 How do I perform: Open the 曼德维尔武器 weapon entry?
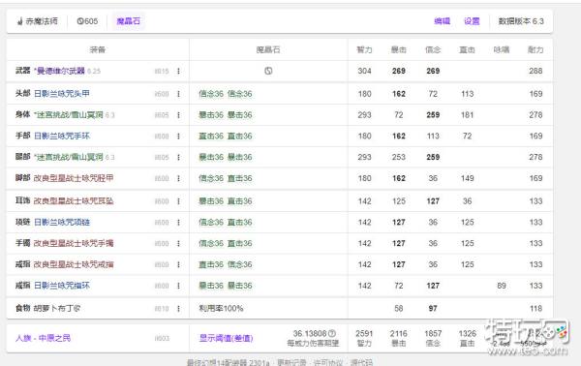coord(59,71)
